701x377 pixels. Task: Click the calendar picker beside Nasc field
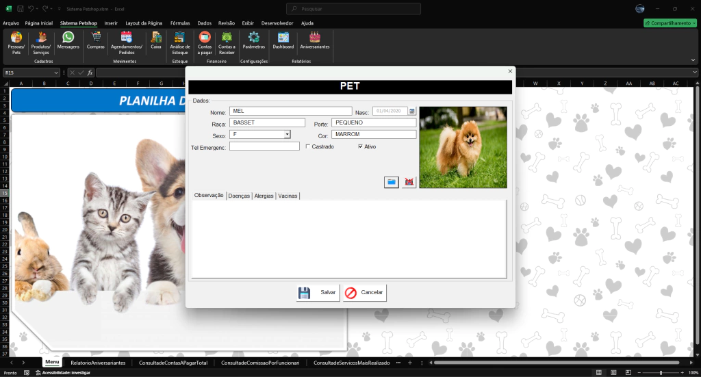(412, 111)
